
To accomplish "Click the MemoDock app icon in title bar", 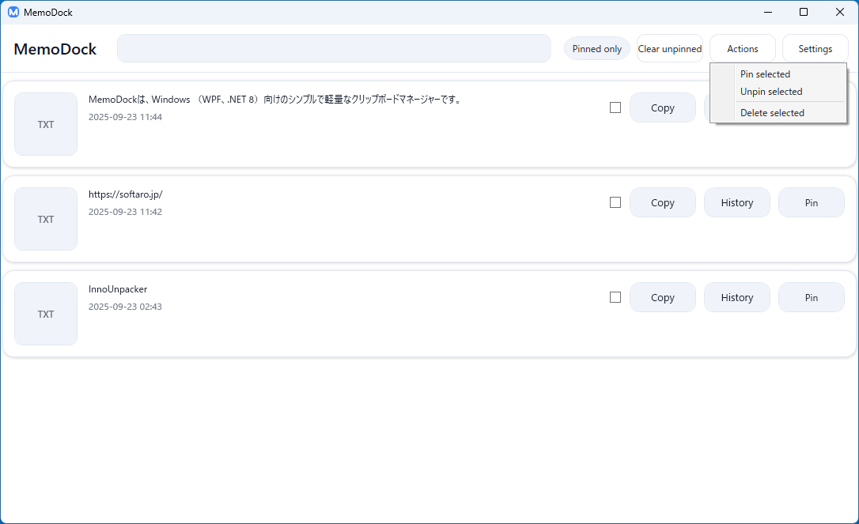I will point(13,12).
